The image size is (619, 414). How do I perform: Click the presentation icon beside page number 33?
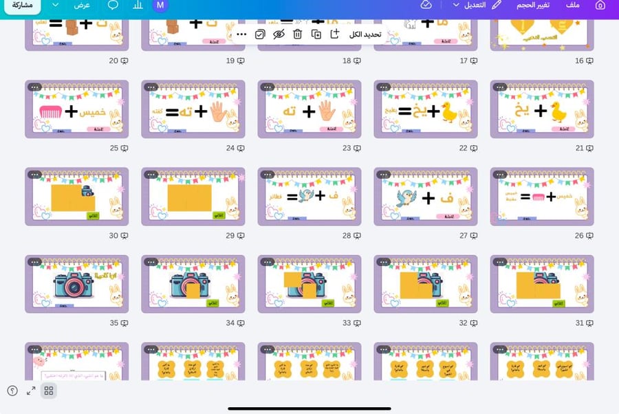click(357, 323)
